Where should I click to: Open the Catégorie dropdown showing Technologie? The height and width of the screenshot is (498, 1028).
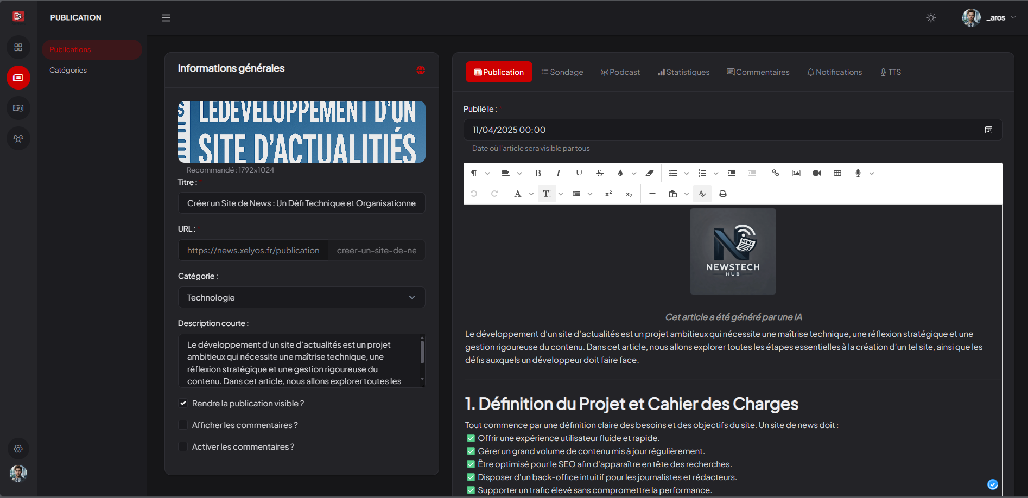301,297
